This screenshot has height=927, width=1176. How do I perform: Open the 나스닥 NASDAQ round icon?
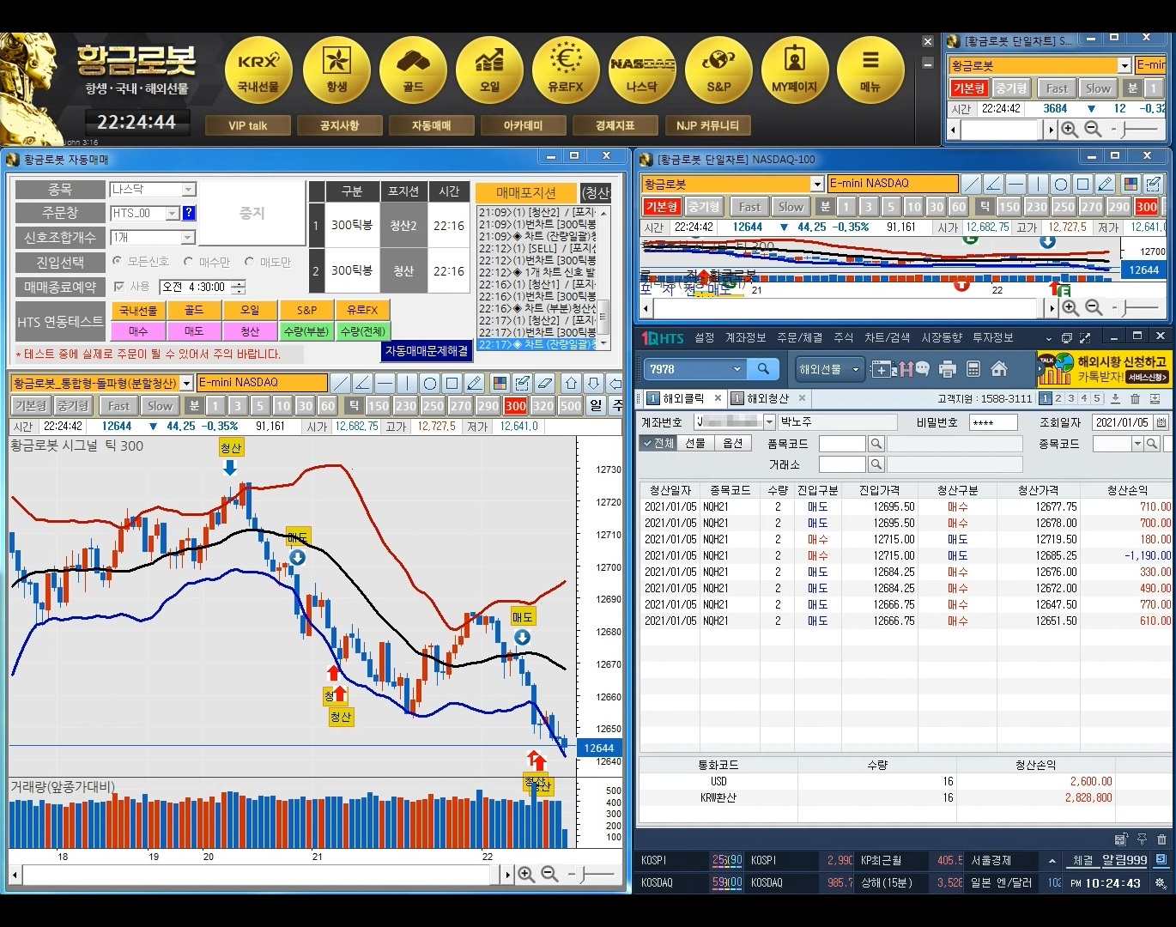(642, 71)
